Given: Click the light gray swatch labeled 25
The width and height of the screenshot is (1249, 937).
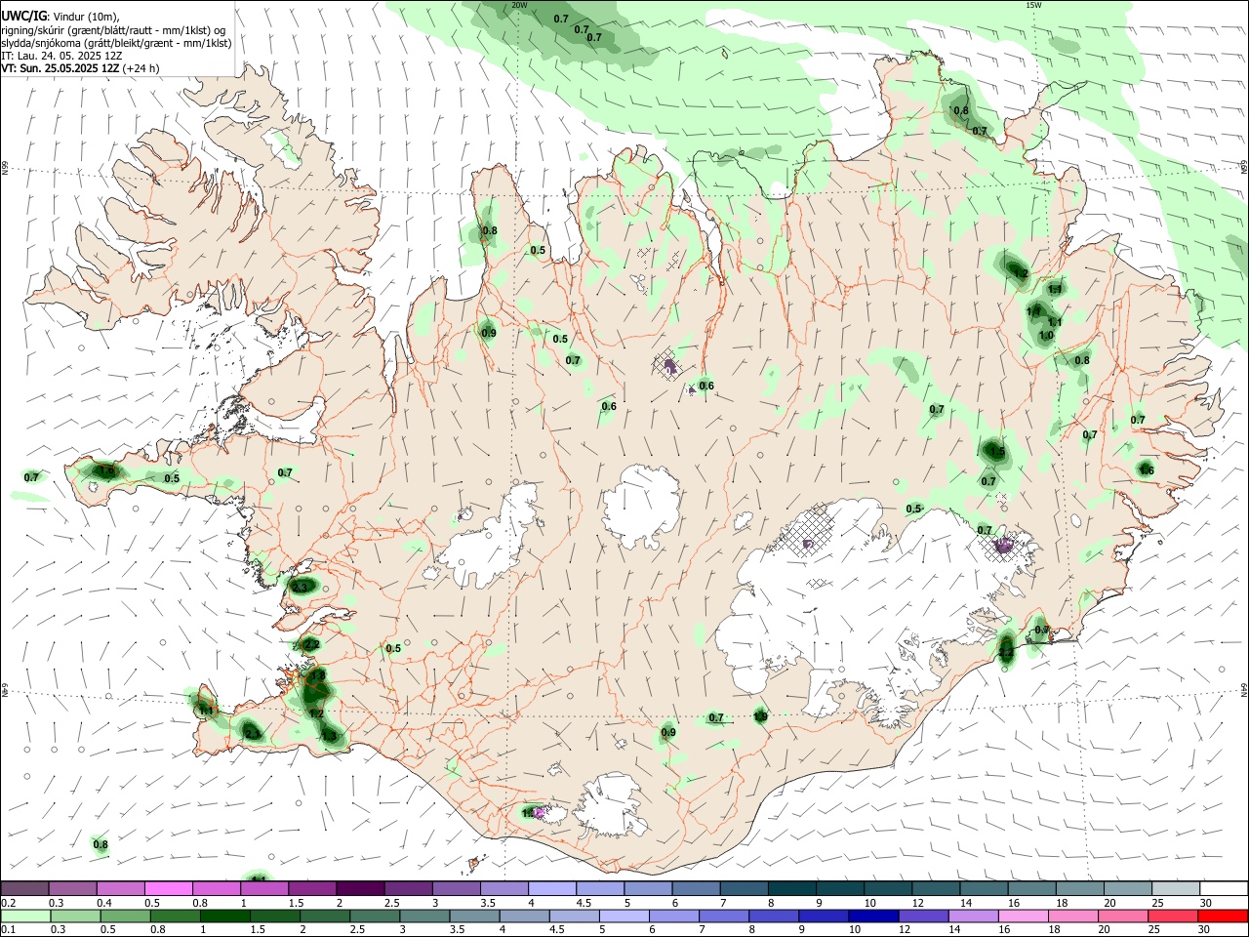Looking at the screenshot, I should coord(1175,889).
